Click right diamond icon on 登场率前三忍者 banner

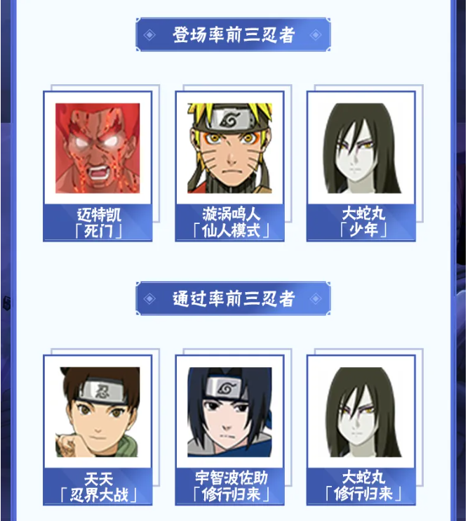coord(316,35)
